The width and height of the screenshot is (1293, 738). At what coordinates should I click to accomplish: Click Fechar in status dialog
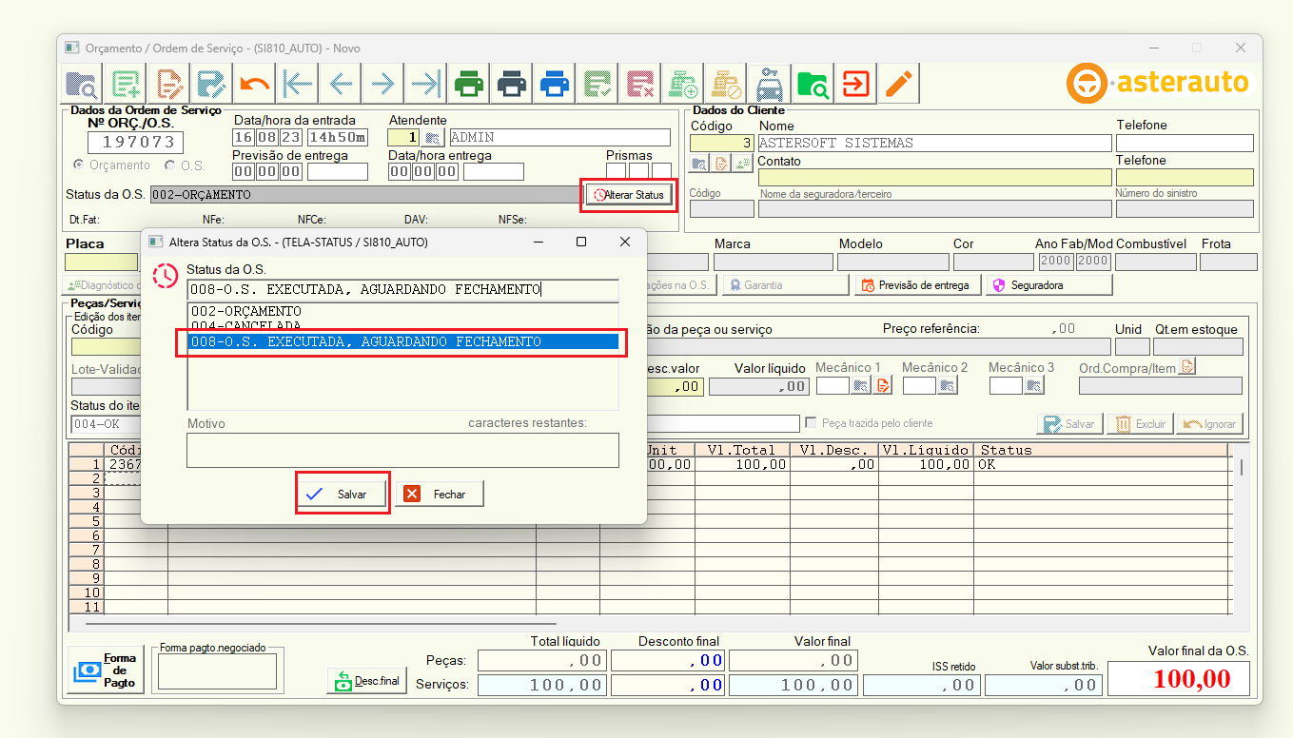coord(439,494)
